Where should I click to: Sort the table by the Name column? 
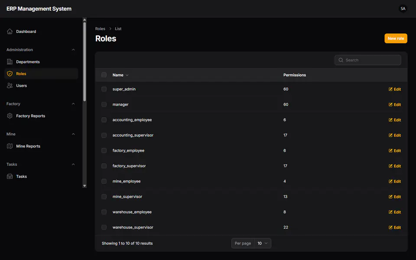(x=120, y=75)
